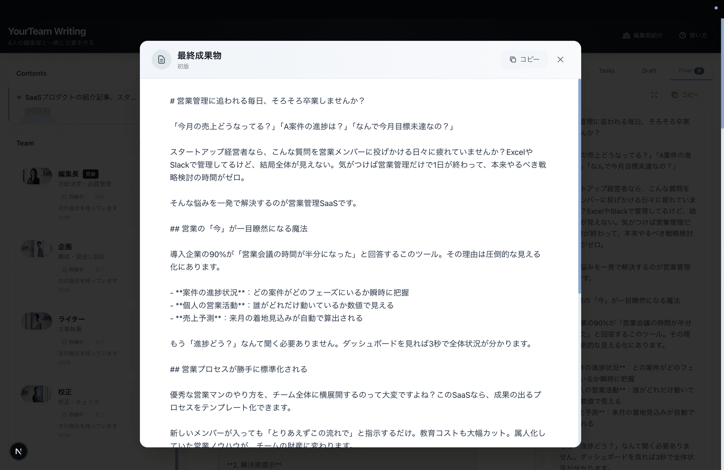Screen dimensions: 724x470
Task: Close the 最終成果物 modal with X icon
Action: click(x=560, y=59)
